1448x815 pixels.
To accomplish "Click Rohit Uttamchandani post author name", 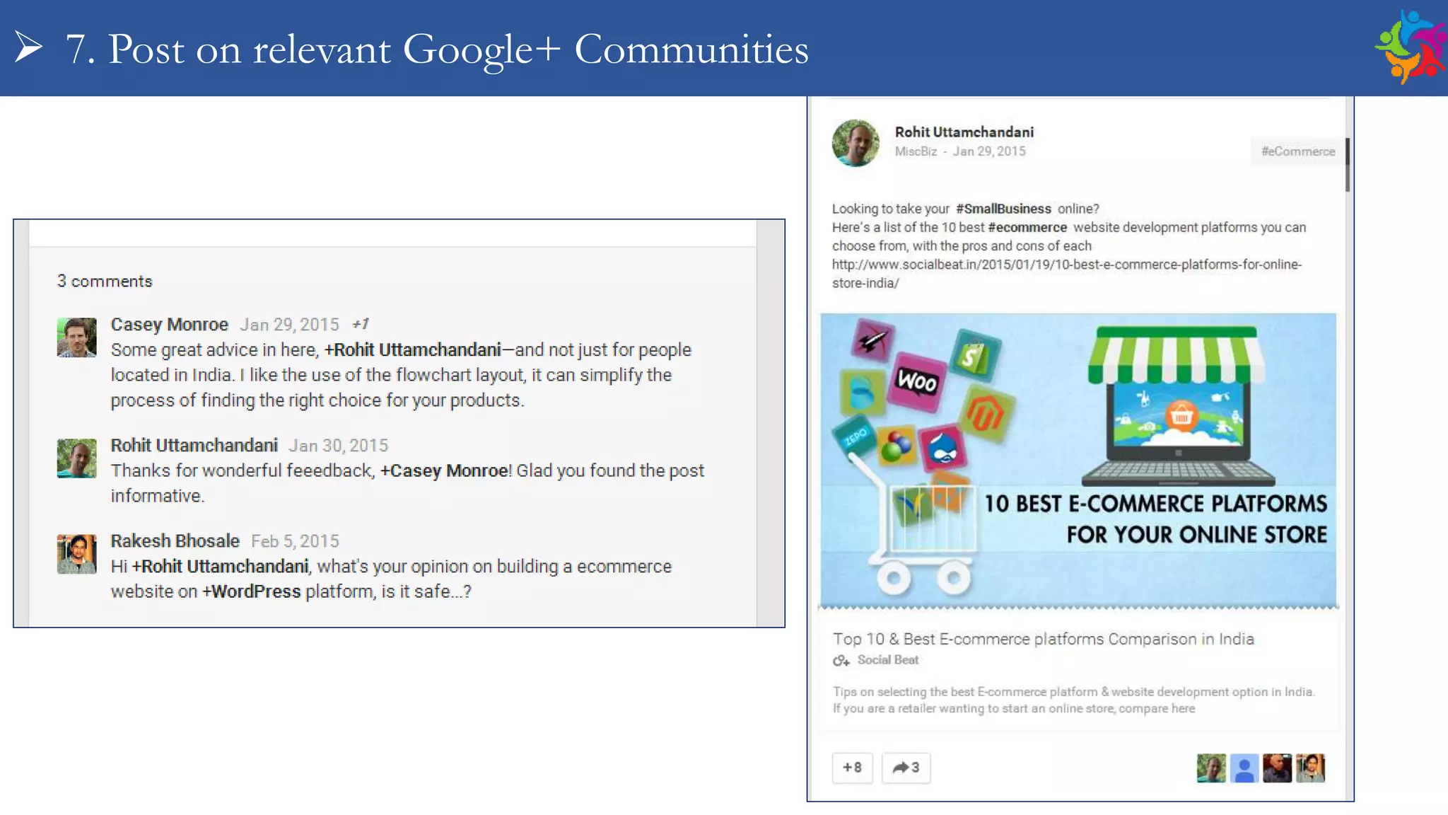I will point(964,132).
